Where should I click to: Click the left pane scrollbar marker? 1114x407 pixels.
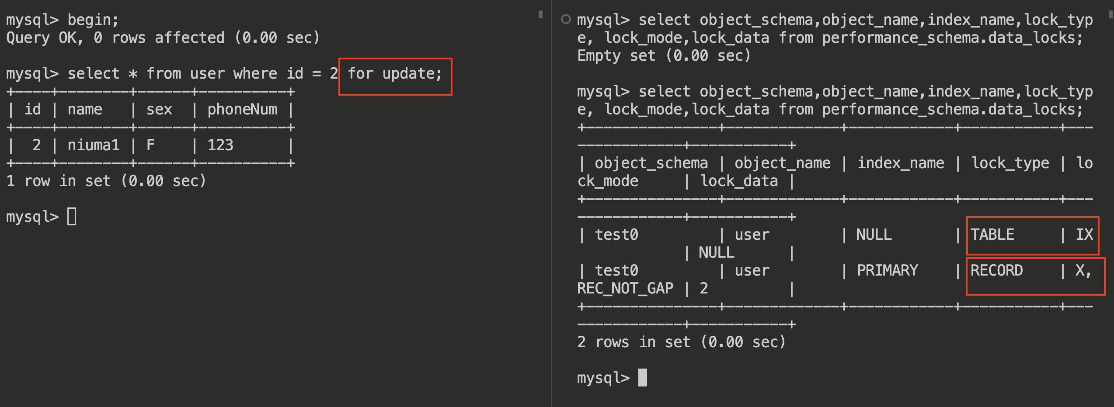click(x=540, y=14)
